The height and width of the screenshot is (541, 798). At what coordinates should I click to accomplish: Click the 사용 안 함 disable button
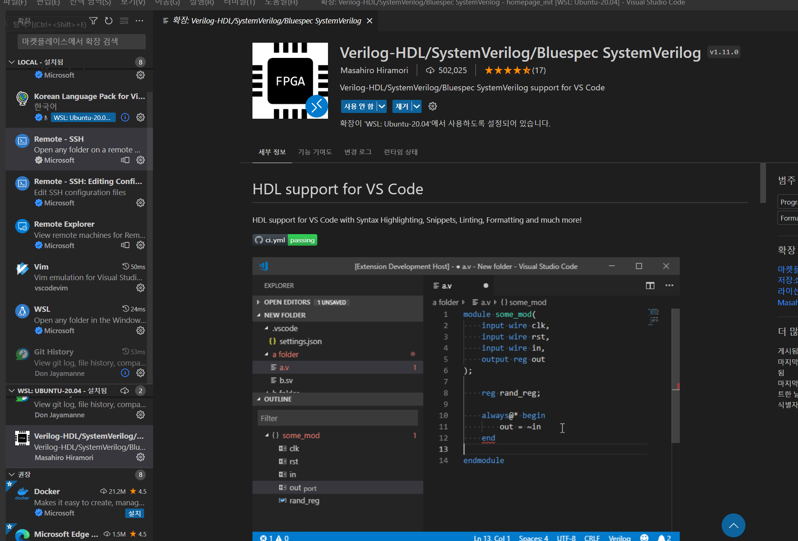click(359, 106)
